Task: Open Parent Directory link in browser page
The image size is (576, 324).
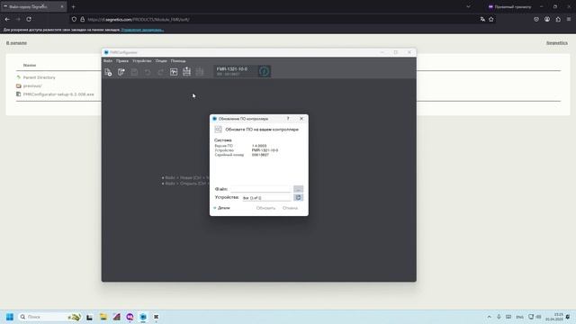Action: (39, 77)
